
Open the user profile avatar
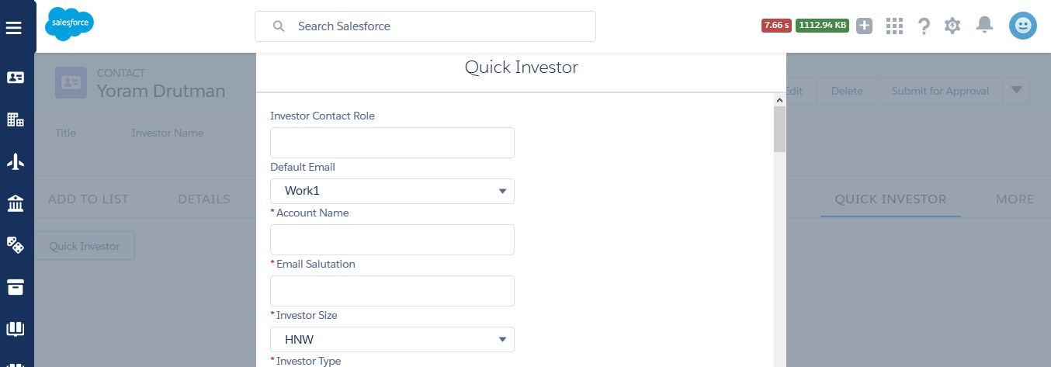pos(1023,26)
